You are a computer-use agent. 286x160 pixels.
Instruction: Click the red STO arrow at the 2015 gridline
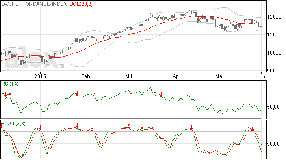[40, 127]
